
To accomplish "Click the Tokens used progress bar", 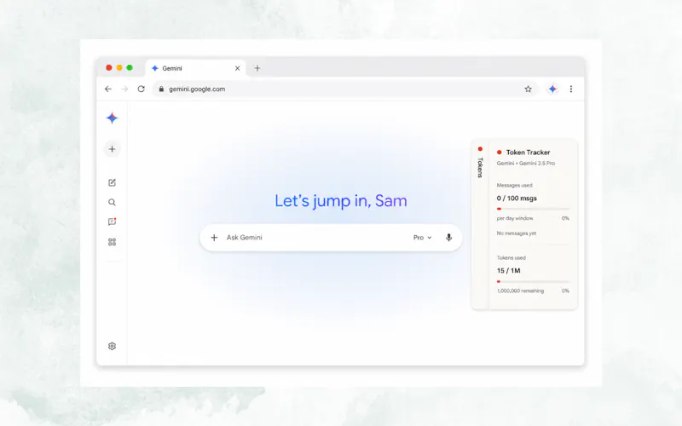I will 533,281.
